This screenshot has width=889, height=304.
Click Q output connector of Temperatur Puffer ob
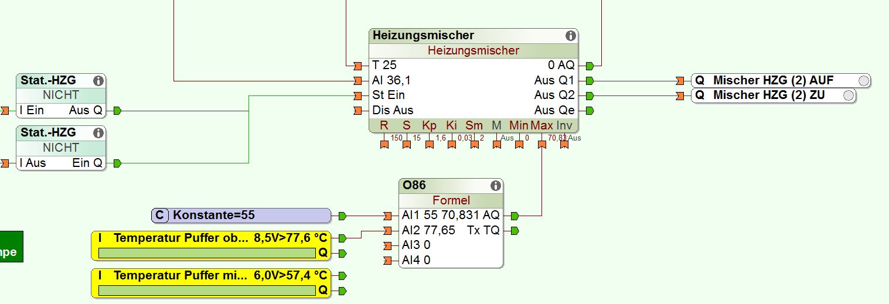click(x=342, y=254)
